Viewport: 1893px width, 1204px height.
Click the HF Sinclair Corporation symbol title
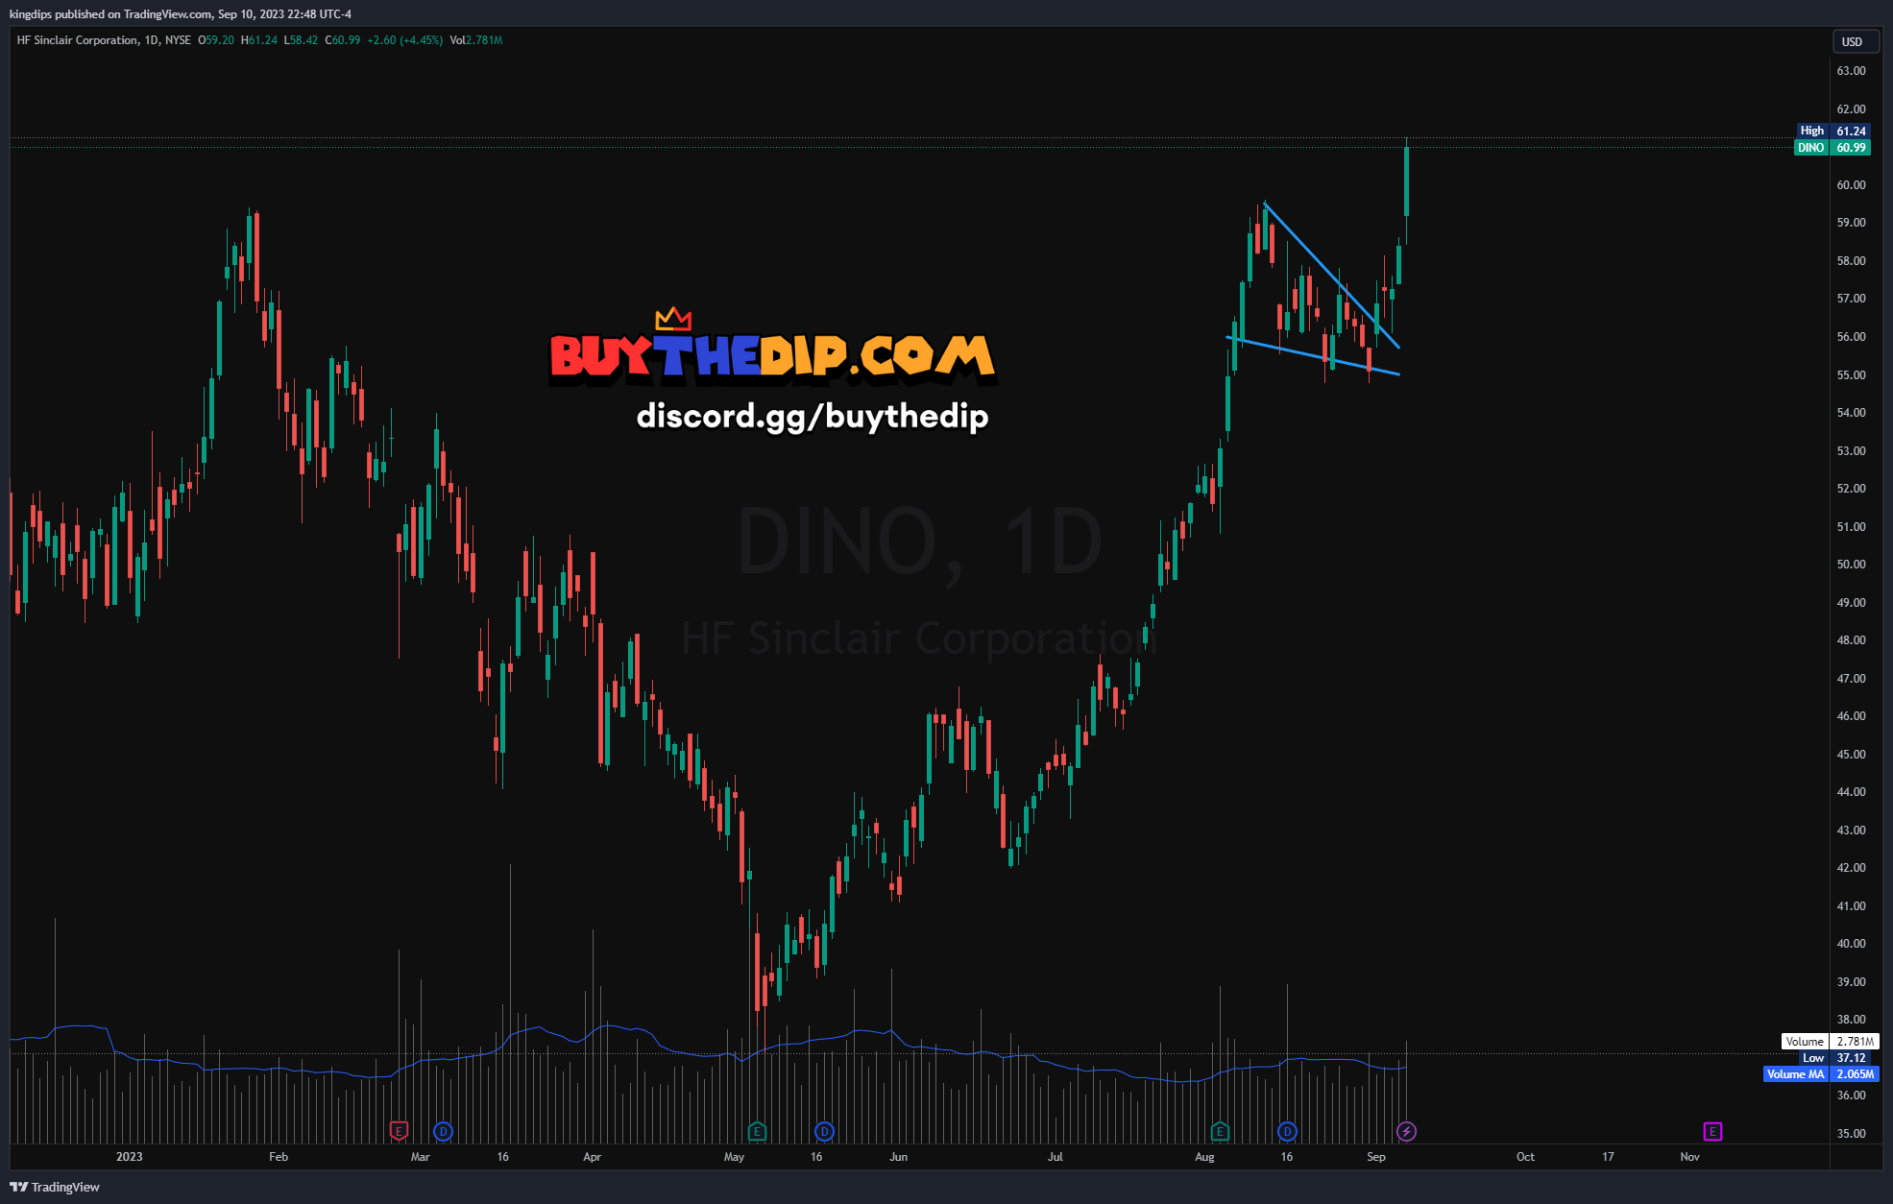[x=77, y=40]
